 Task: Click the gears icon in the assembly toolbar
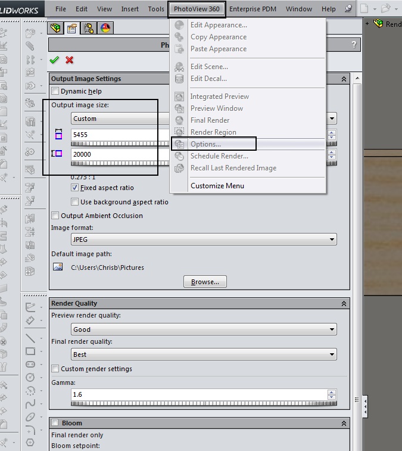coord(30,152)
